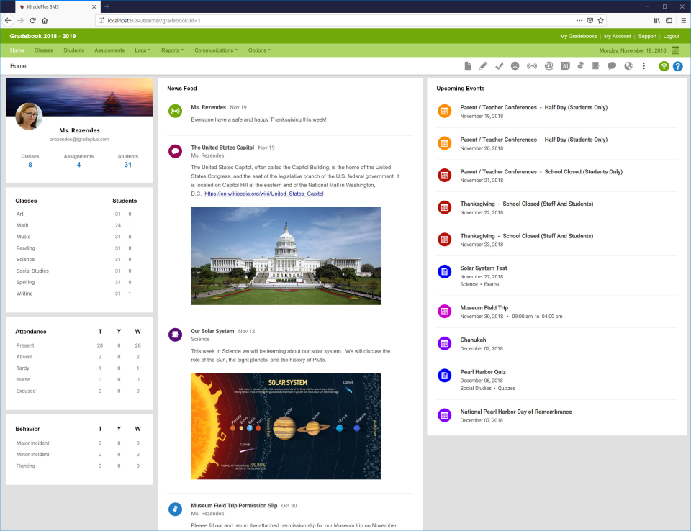Click the pencil edit icon in the toolbar
Viewport: 691px width, 531px height.
(x=482, y=65)
